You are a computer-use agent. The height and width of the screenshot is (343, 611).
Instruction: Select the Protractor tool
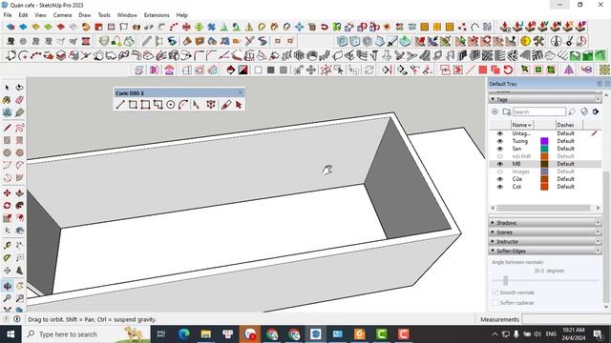(x=7, y=258)
